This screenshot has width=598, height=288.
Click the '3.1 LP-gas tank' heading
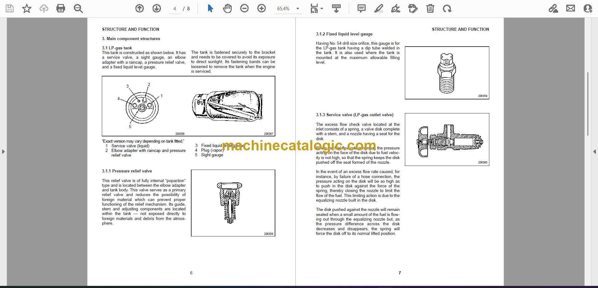point(117,48)
